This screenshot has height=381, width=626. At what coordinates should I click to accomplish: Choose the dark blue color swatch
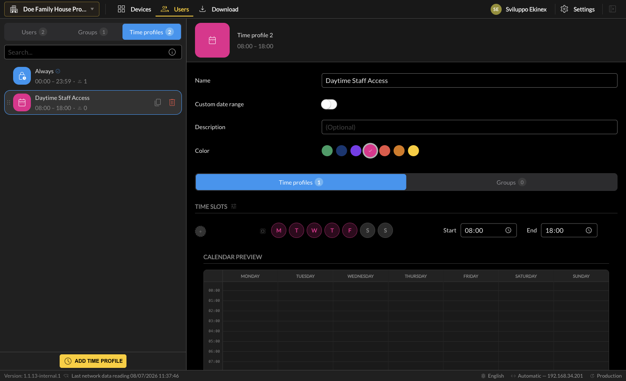pyautogui.click(x=341, y=151)
